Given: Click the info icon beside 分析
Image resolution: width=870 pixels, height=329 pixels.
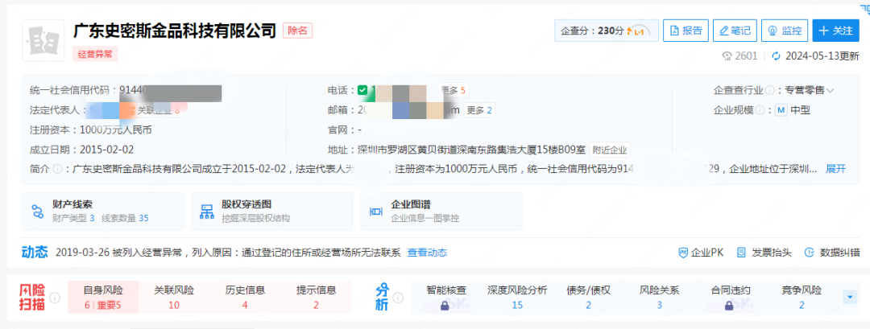Looking at the screenshot, I should tap(397, 298).
